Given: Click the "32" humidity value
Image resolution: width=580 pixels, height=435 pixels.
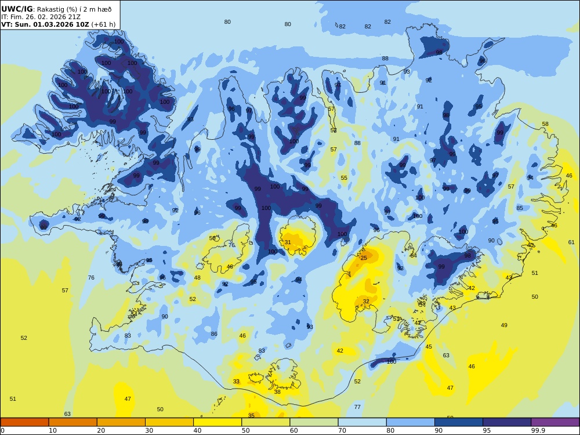Looking at the screenshot, I should (x=366, y=302).
